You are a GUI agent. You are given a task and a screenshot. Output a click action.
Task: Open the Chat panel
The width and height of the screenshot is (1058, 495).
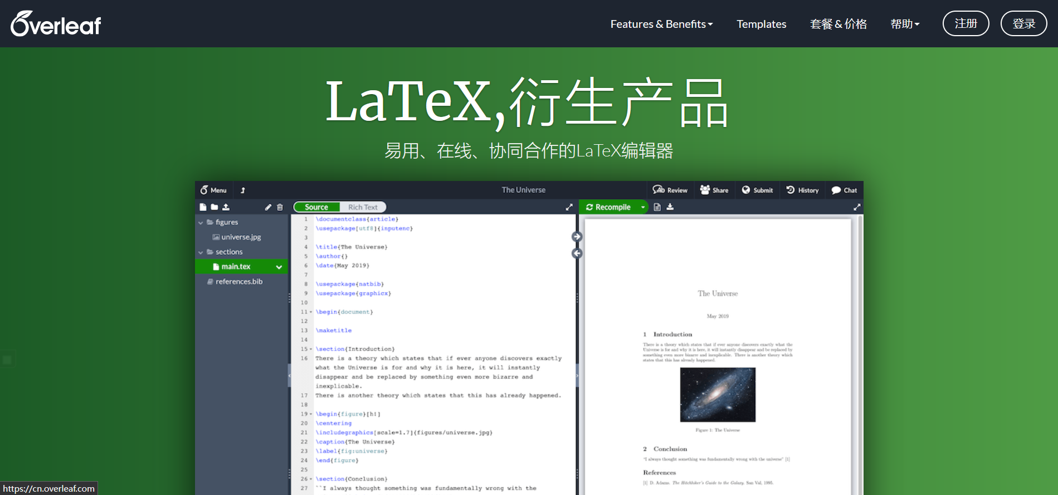tap(844, 190)
